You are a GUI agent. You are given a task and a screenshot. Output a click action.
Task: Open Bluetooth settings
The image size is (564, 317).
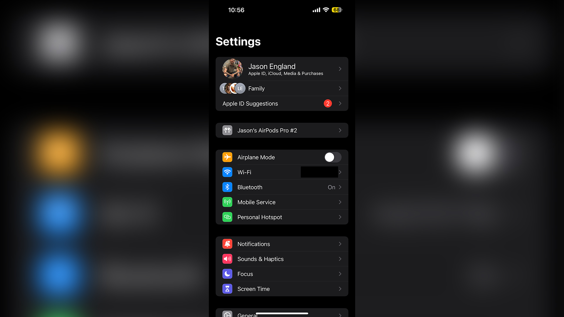click(x=282, y=187)
